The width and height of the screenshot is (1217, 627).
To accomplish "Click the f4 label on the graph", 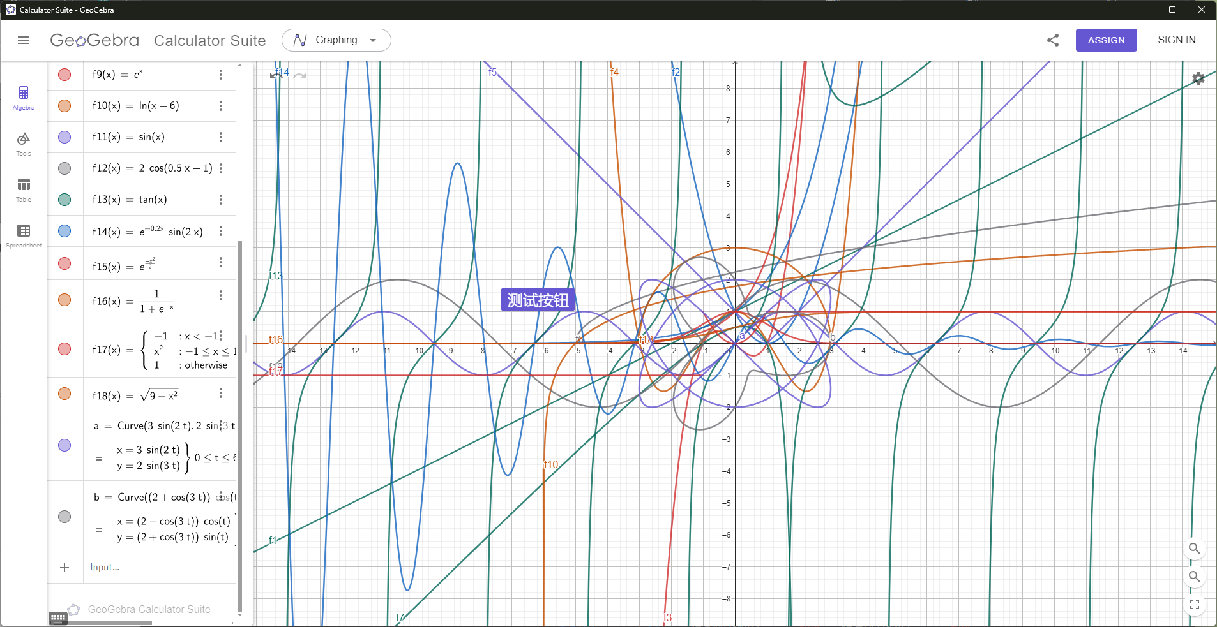I will point(614,72).
